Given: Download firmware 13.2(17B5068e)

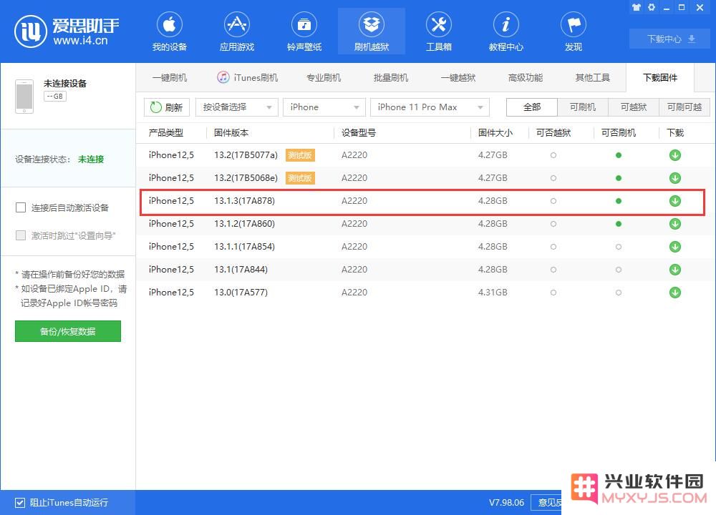Looking at the screenshot, I should [x=675, y=178].
